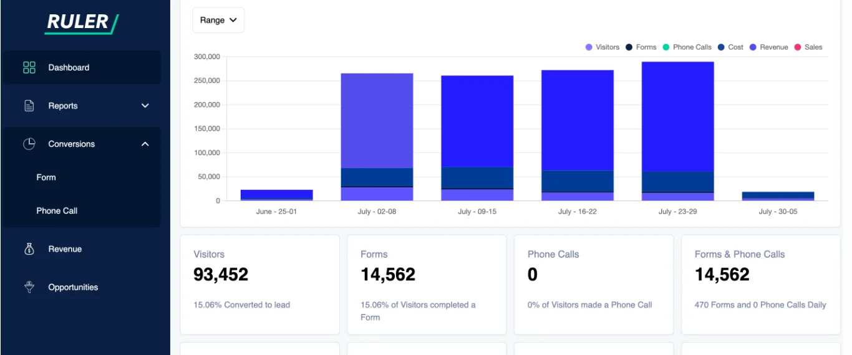
Task: Click the Visitors legend label
Action: (x=608, y=47)
